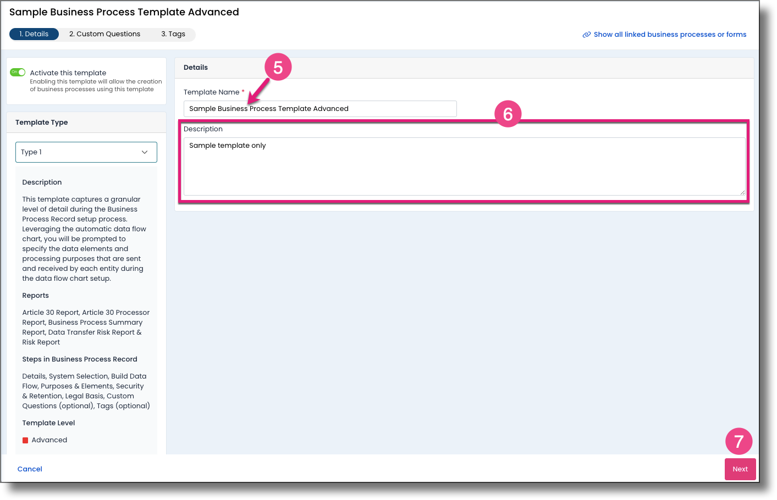Click the resize handle of Description textarea

click(742, 192)
